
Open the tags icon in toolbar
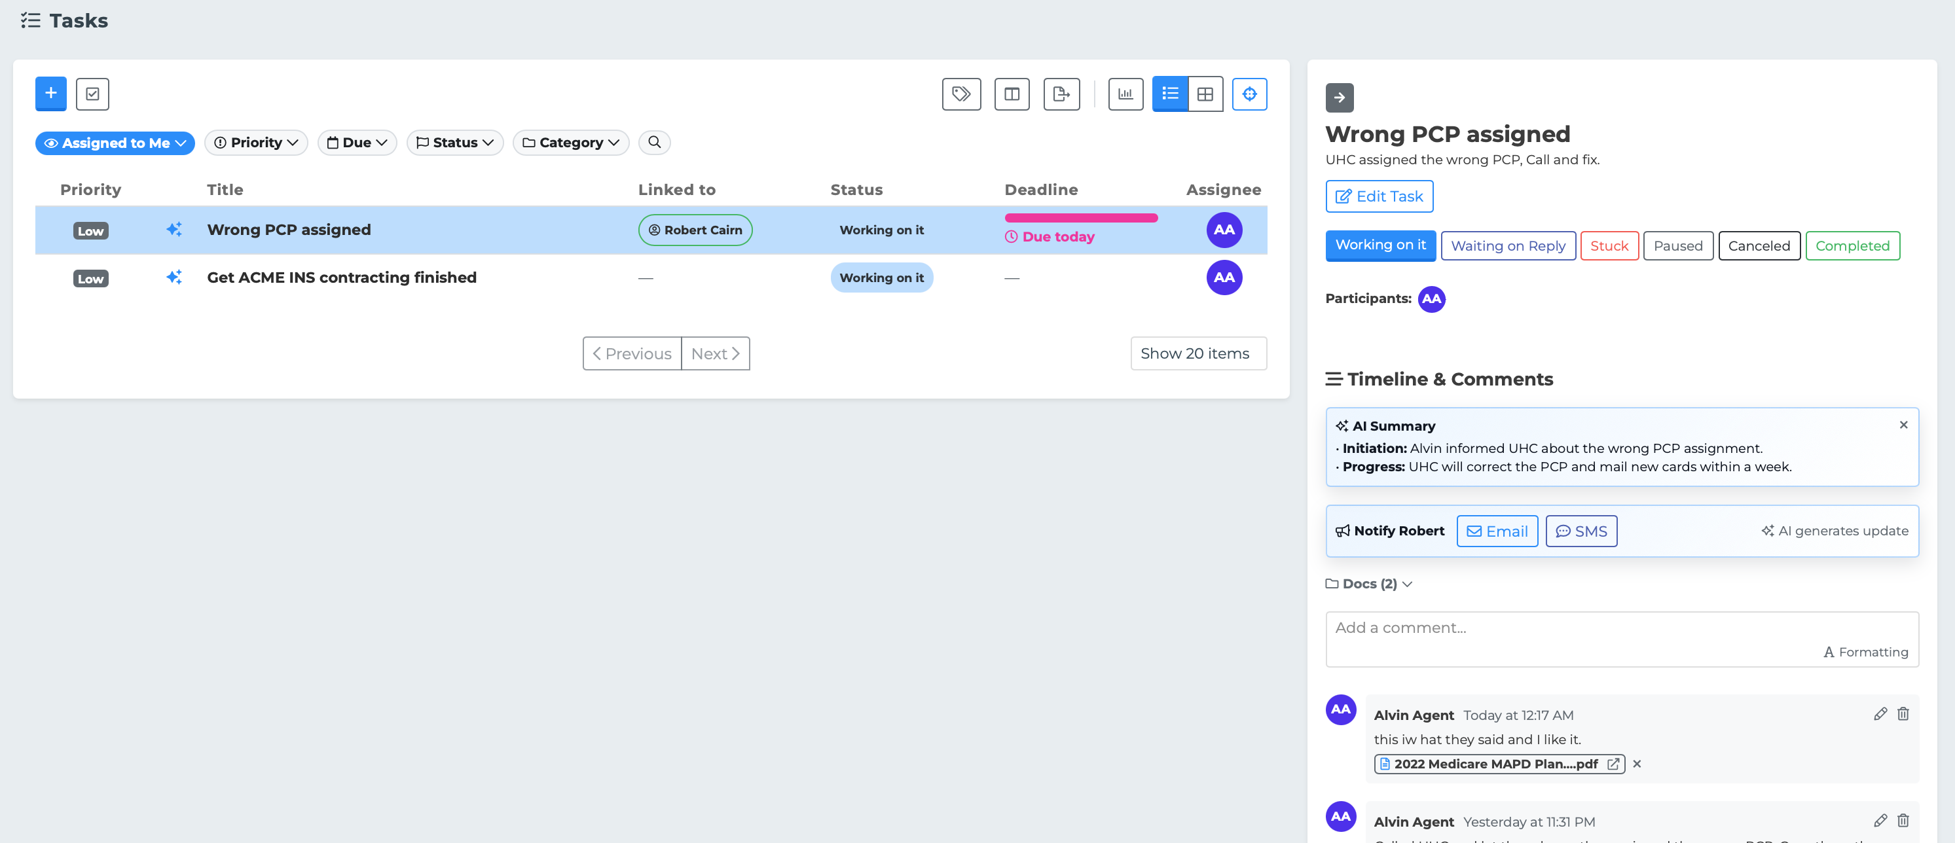point(960,94)
